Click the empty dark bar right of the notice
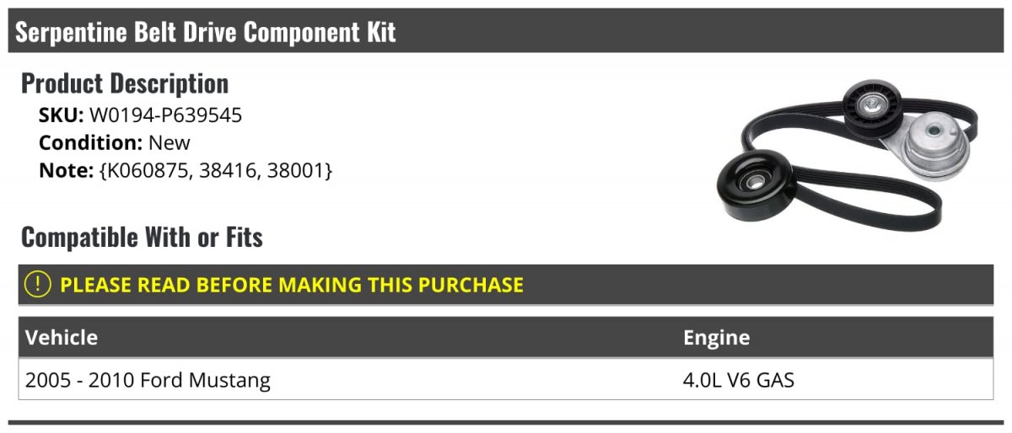The image size is (1012, 433). click(759, 285)
